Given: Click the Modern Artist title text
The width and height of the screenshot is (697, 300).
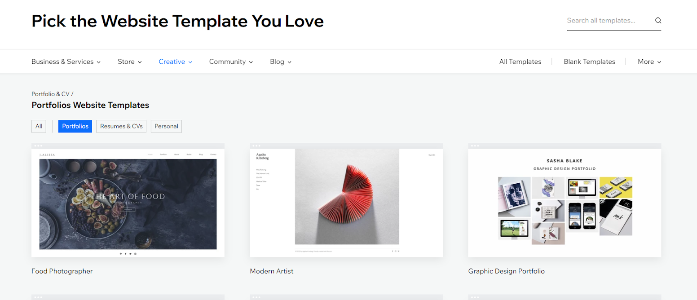Looking at the screenshot, I should coord(271,271).
